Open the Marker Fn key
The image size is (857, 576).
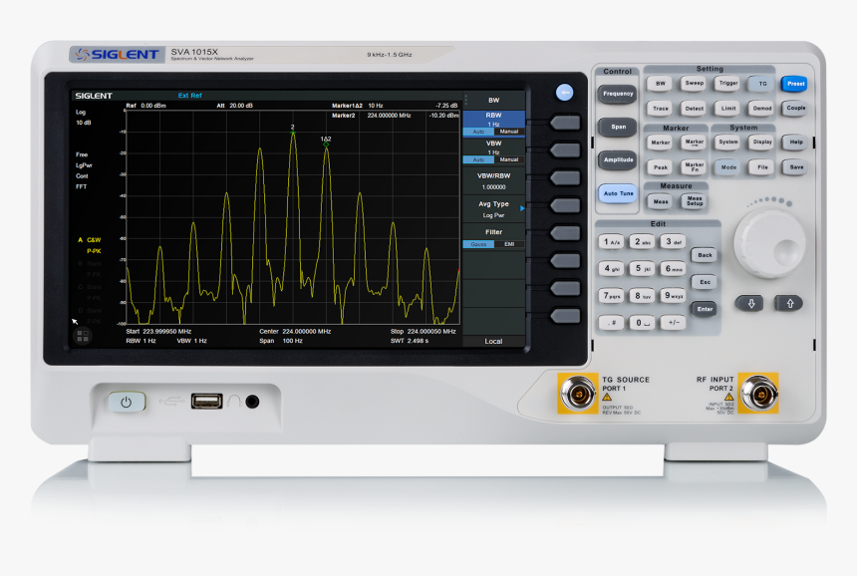[695, 167]
